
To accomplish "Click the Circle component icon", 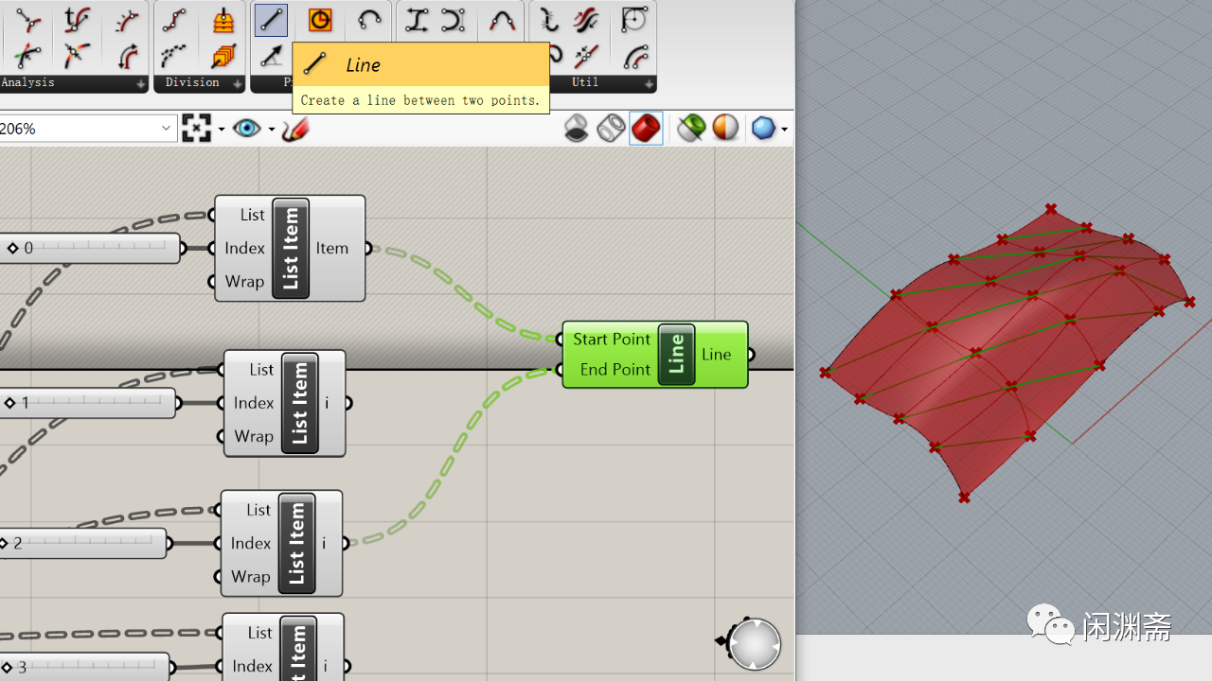I will (320, 20).
